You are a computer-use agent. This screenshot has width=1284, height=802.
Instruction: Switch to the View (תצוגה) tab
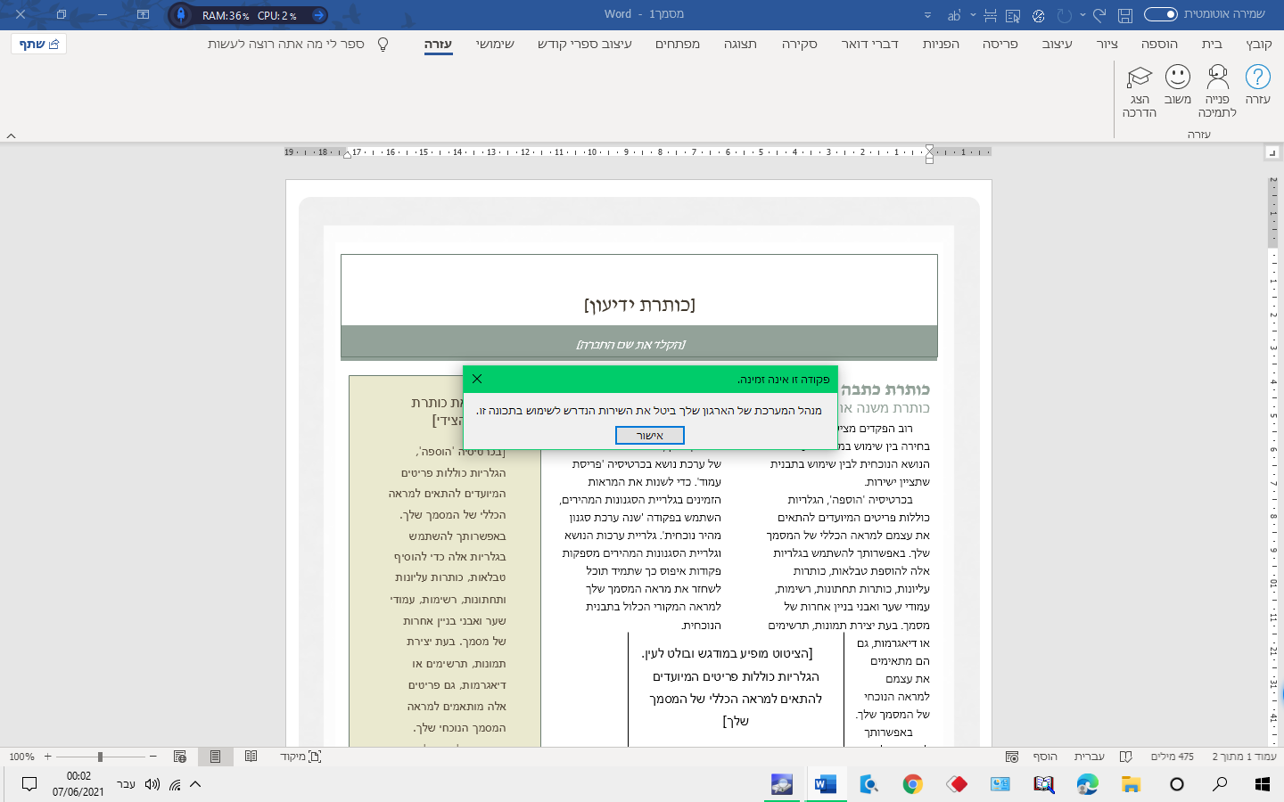click(x=740, y=44)
